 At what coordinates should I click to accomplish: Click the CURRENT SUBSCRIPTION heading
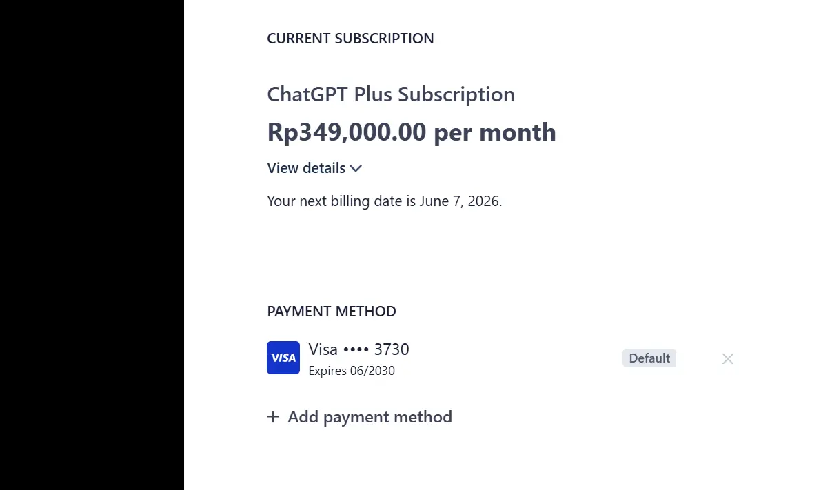[350, 39]
